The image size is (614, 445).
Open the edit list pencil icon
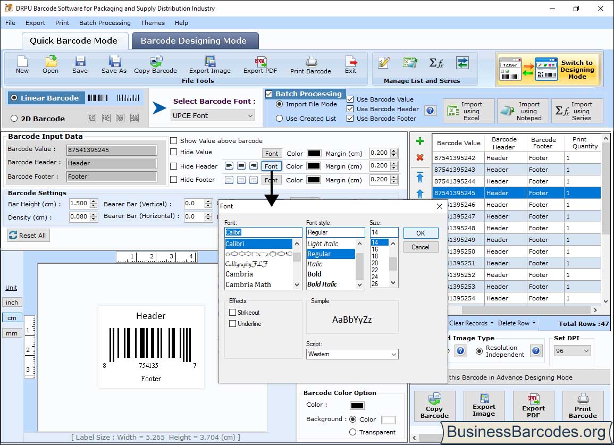click(384, 63)
